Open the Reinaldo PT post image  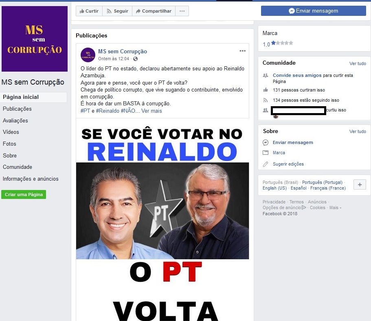point(162,220)
